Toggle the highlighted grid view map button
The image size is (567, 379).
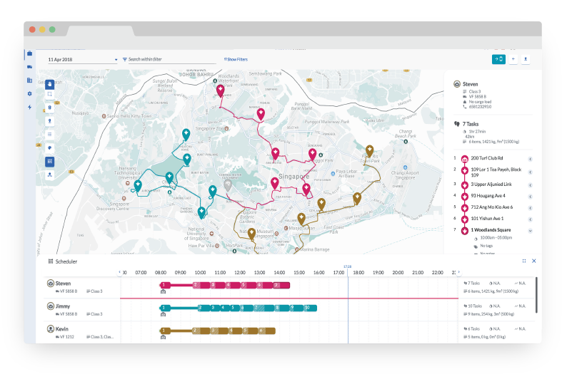point(50,161)
